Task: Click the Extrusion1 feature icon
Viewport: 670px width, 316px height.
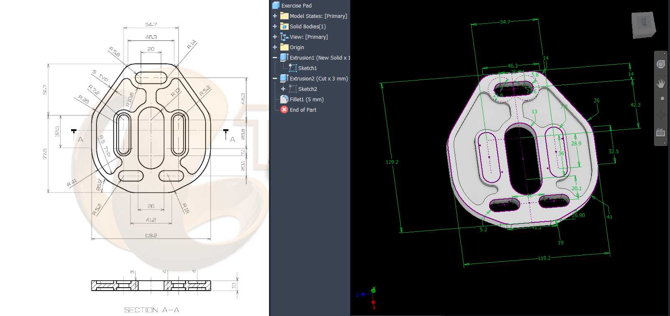Action: 284,58
